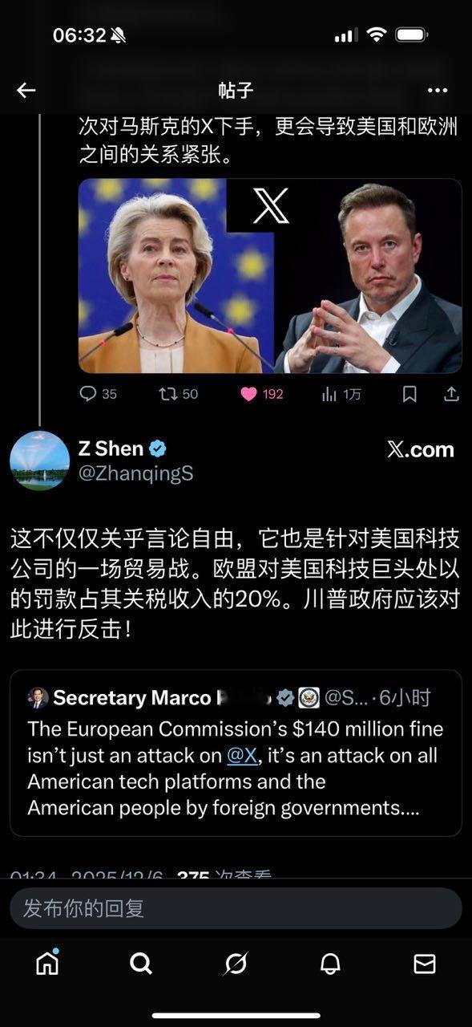Image resolution: width=472 pixels, height=1027 pixels.
Task: Open the @ZhanqingS handle
Action: (135, 473)
